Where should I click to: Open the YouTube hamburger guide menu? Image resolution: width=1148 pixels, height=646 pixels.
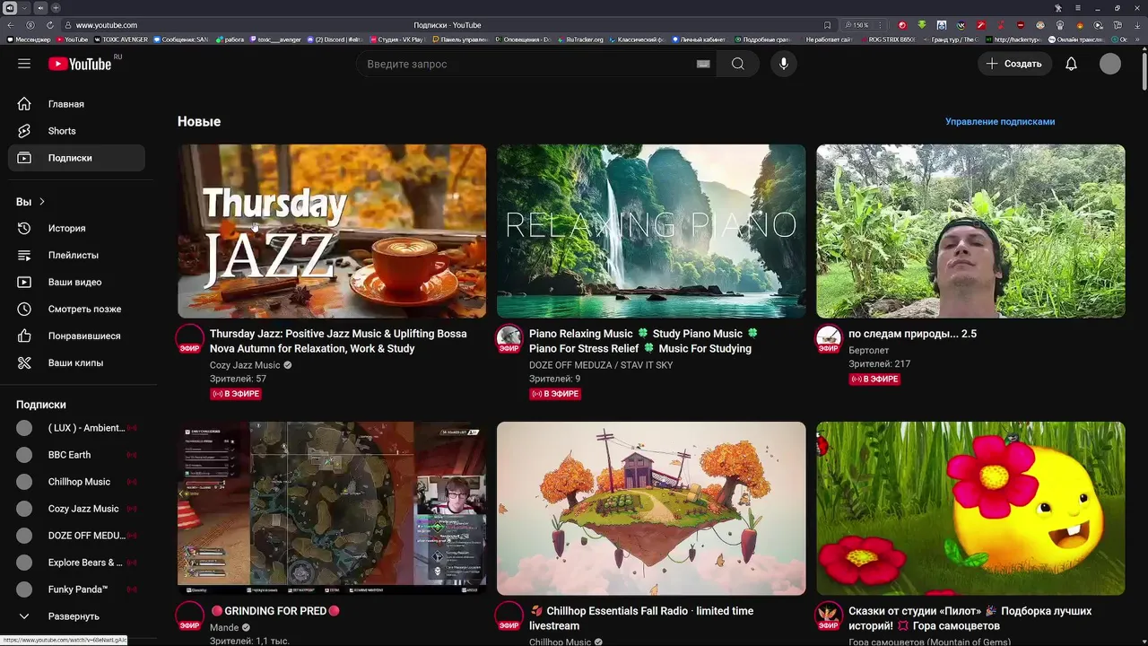pyautogui.click(x=24, y=64)
